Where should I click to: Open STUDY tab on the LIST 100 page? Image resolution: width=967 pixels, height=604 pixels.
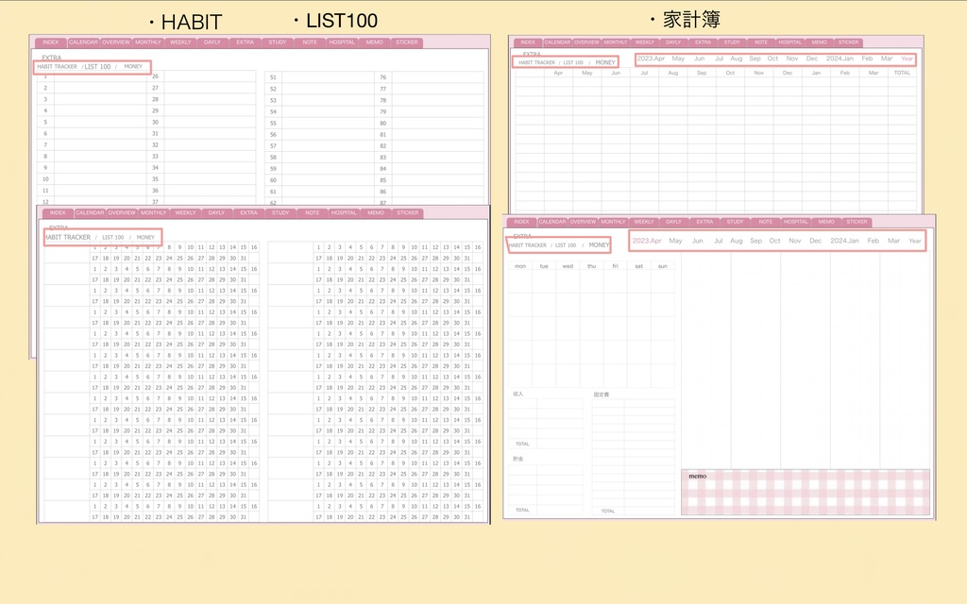[x=278, y=42]
